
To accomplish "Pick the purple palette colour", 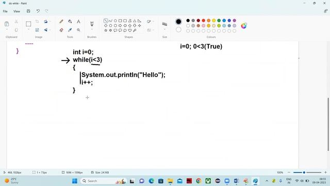I will click(235, 21).
